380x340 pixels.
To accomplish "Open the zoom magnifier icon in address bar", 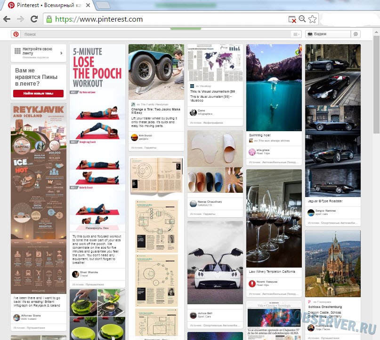I will pyautogui.click(x=302, y=19).
